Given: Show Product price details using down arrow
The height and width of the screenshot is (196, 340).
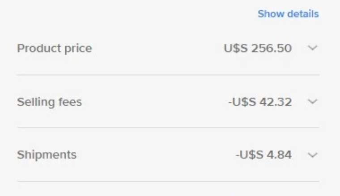Looking at the screenshot, I should (312, 48).
